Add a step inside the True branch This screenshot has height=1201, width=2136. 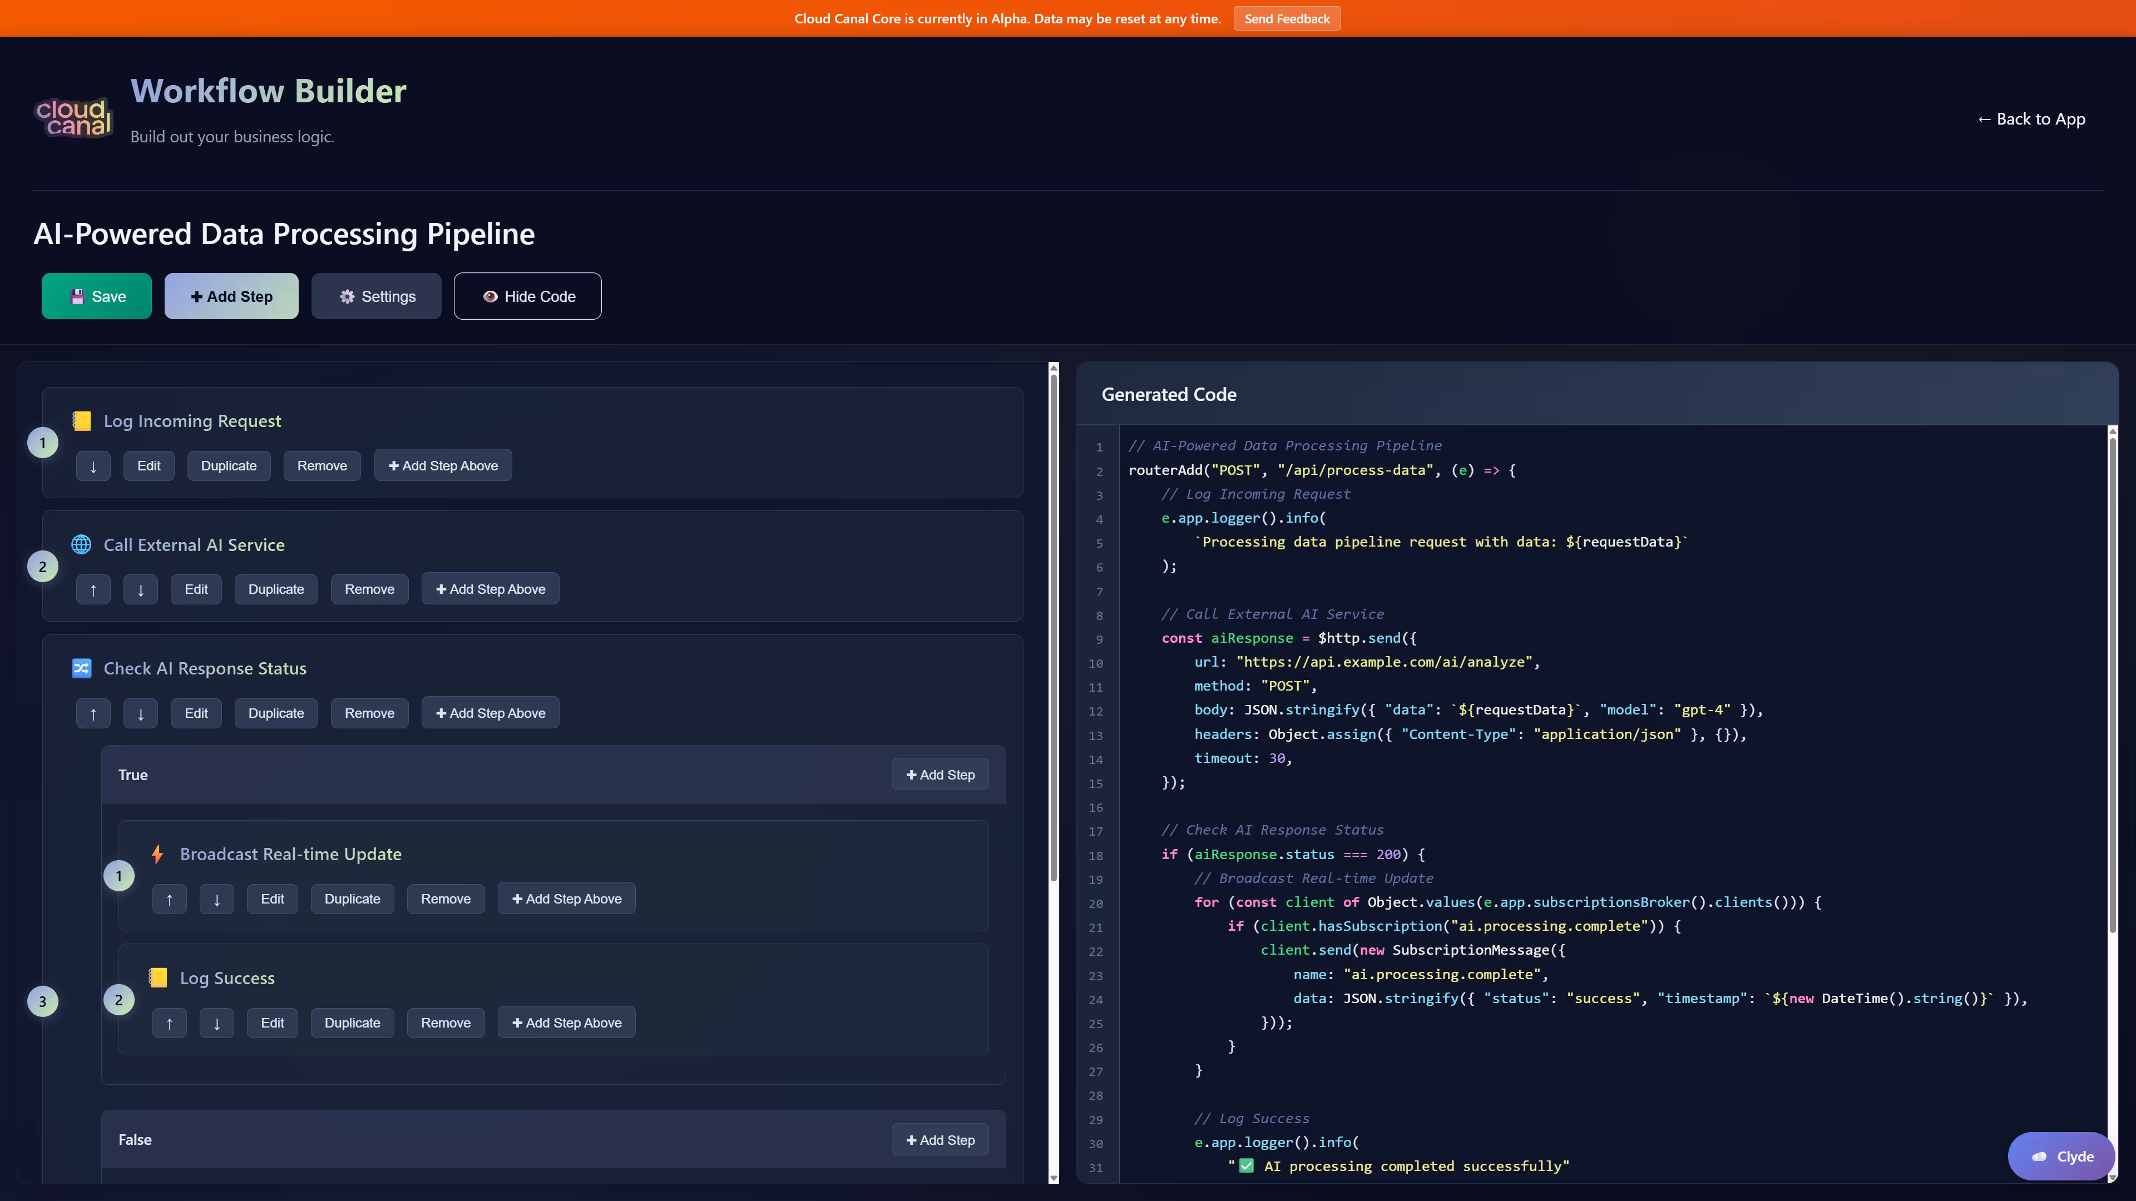[x=940, y=774]
